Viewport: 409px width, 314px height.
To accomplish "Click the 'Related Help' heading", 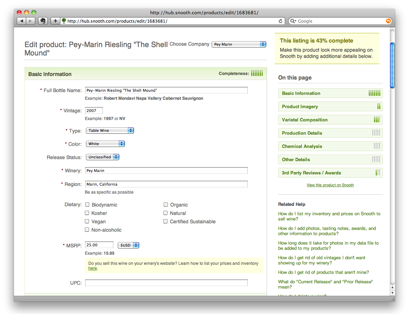I will click(x=292, y=204).
